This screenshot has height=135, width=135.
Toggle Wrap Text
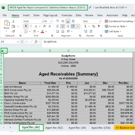[73, 21]
